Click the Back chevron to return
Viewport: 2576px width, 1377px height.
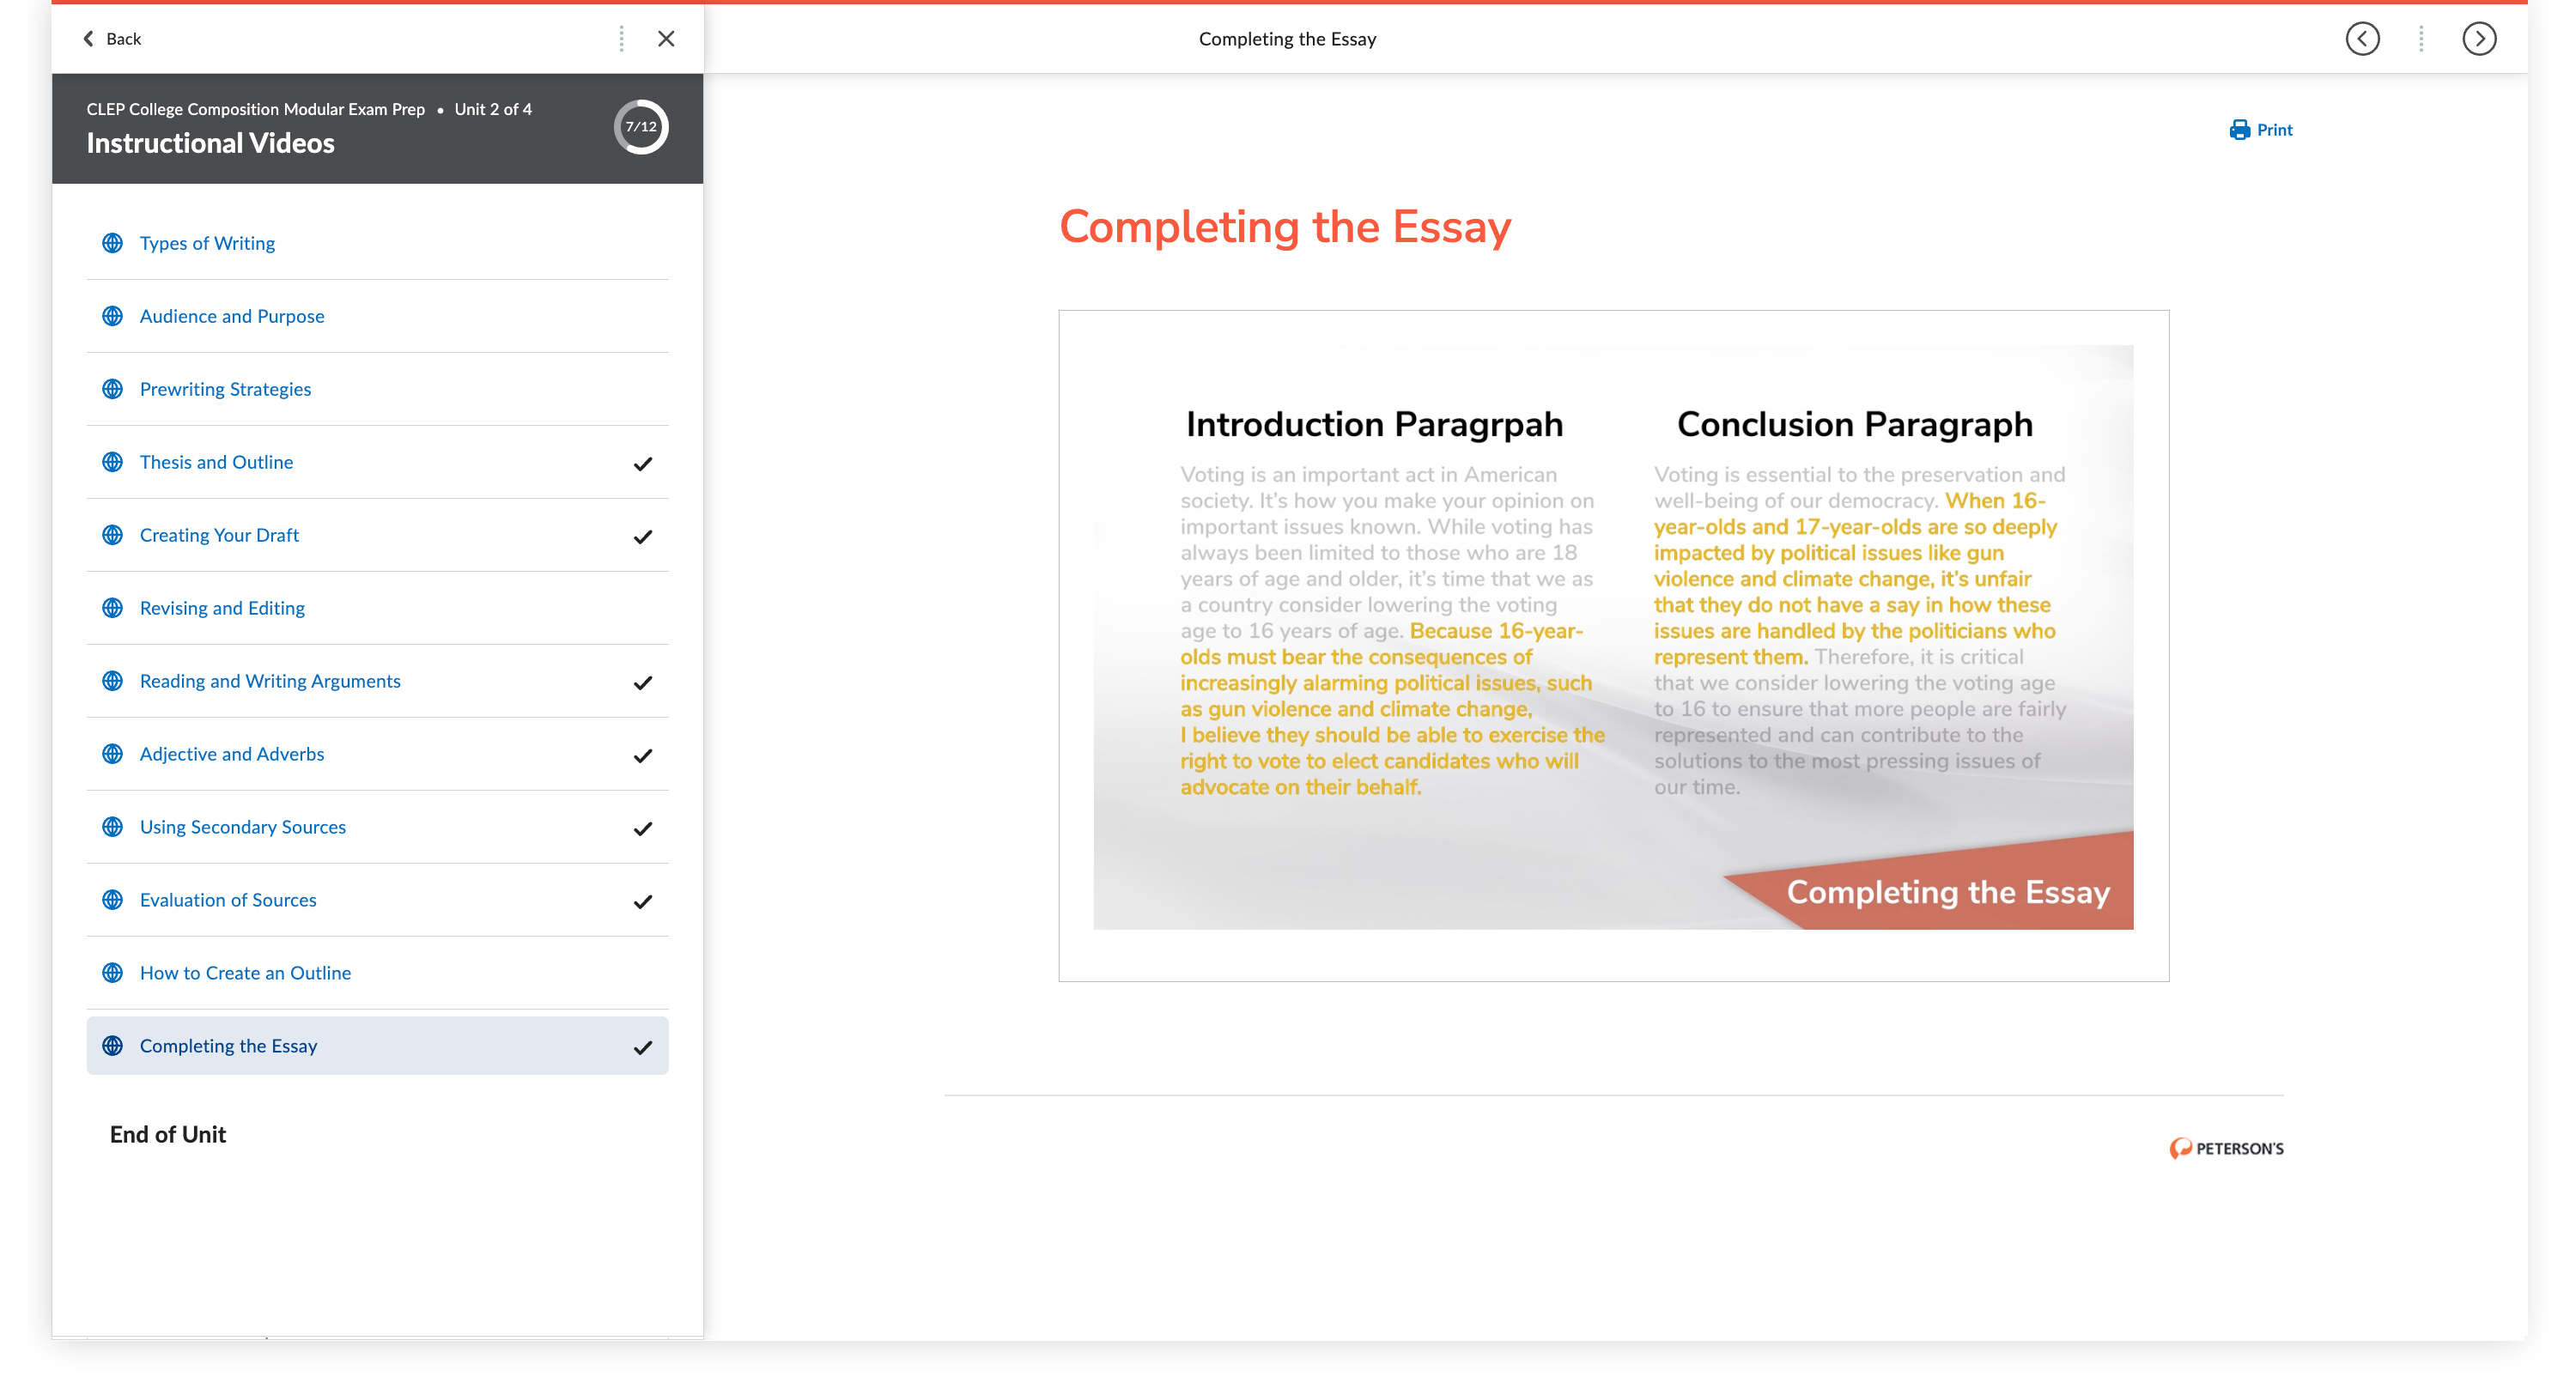coord(88,39)
